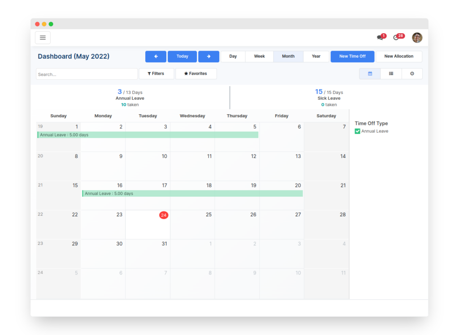The image size is (459, 335).
Task: Expand the Favorites dropdown
Action: (x=196, y=73)
